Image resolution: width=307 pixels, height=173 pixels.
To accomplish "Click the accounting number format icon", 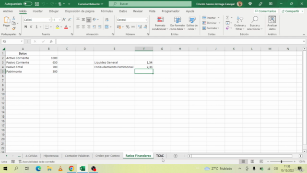I will pos(119,27).
